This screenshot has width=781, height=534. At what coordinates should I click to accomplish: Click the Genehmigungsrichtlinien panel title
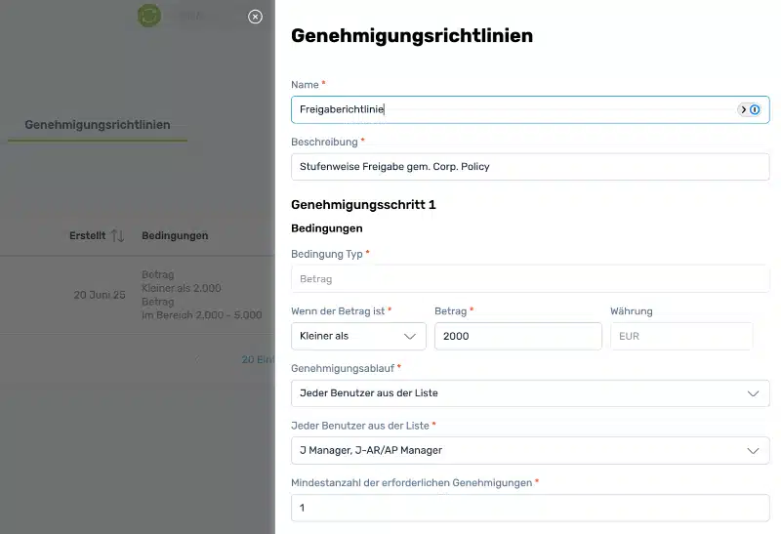pyautogui.click(x=412, y=36)
